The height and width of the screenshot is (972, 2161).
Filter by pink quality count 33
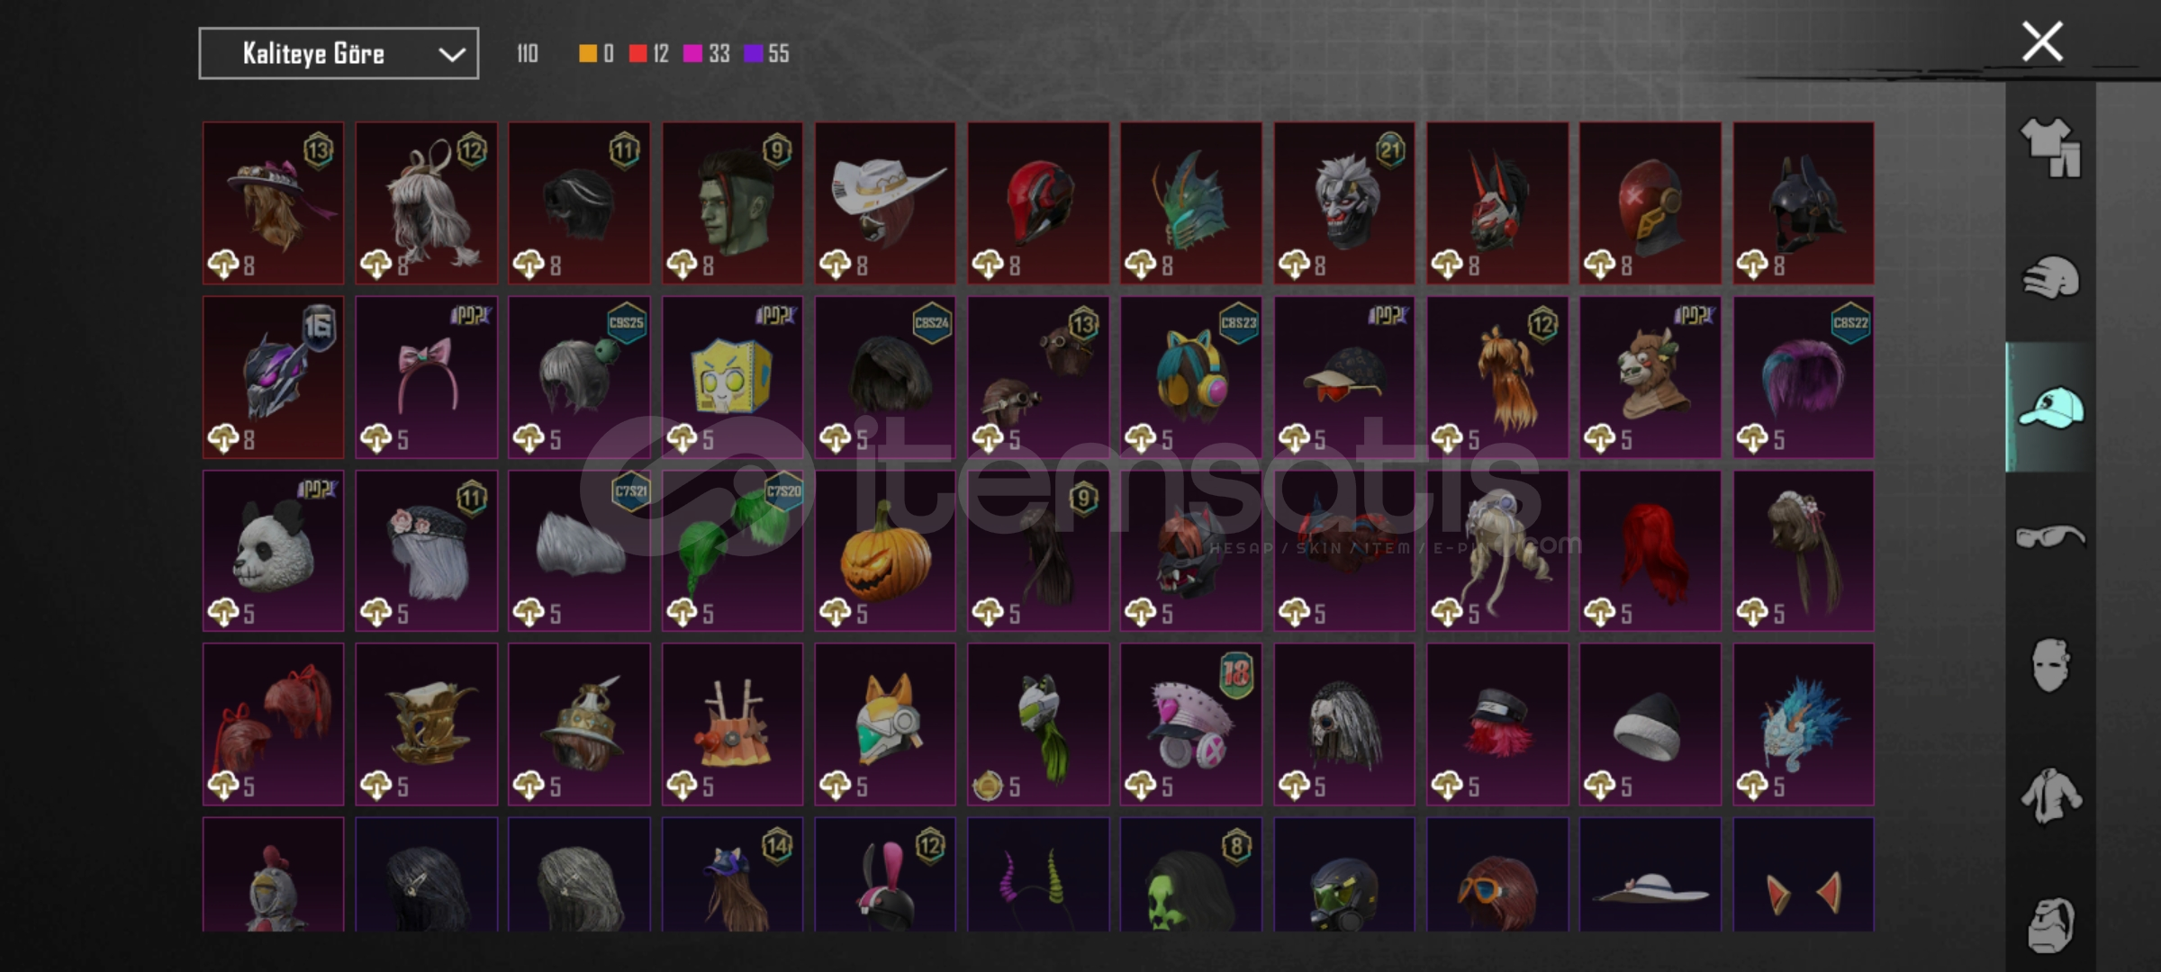point(707,54)
